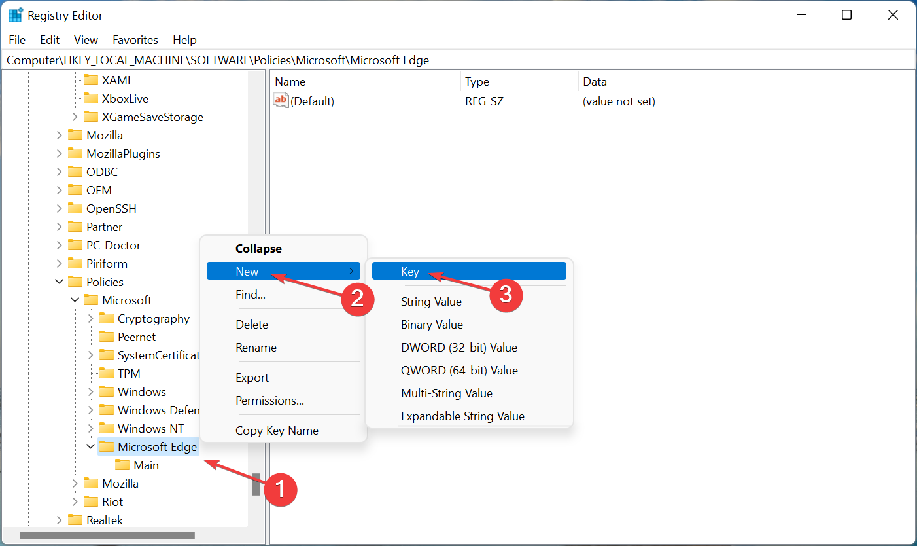917x546 pixels.
Task: Create a DWORD (32-bit) Value
Action: tap(469, 348)
